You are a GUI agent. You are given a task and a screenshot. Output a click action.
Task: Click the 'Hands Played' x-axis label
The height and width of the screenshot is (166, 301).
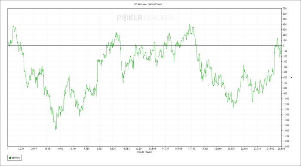[144, 152]
